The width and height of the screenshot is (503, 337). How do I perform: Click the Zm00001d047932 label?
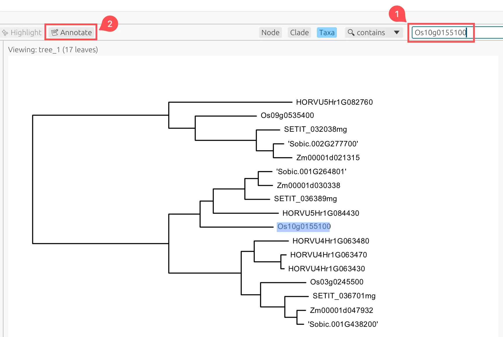tap(341, 310)
